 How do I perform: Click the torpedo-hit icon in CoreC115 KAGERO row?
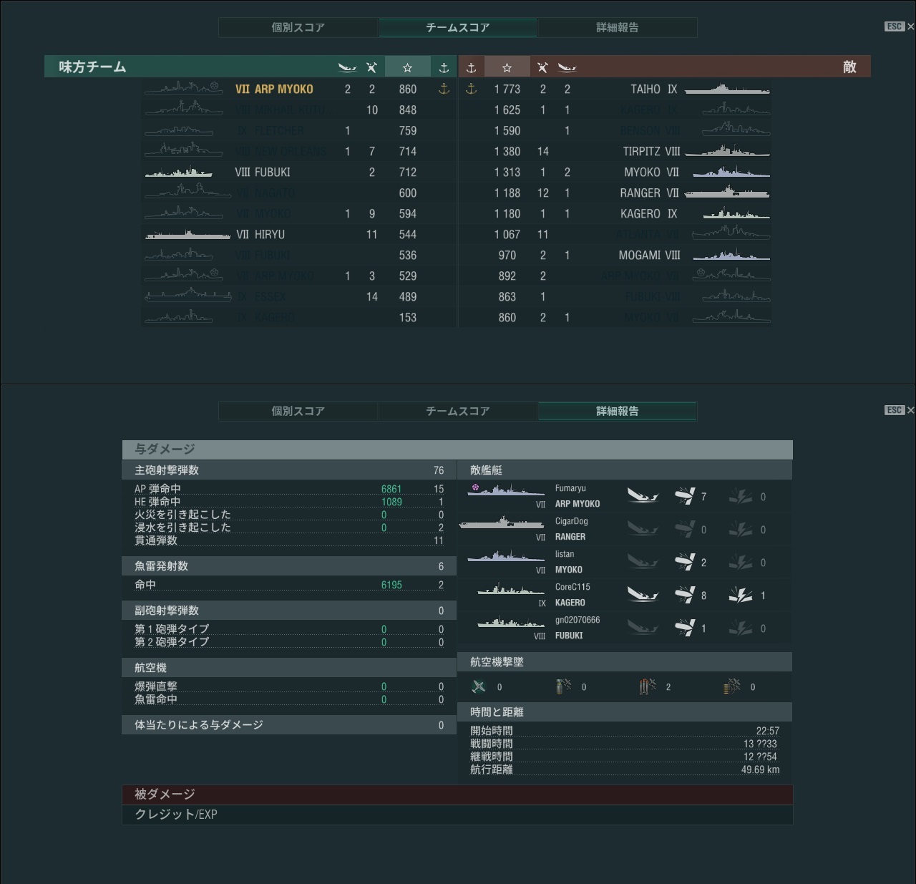click(741, 595)
